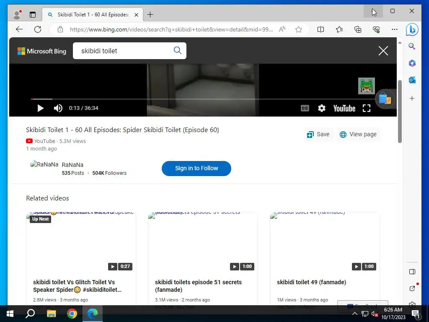The image size is (429, 322).
Task: Open the Favorites list
Action: [339, 29]
